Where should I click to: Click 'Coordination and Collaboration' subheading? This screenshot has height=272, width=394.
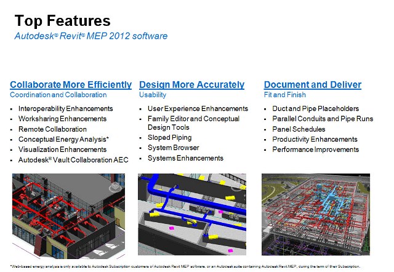tap(58, 95)
